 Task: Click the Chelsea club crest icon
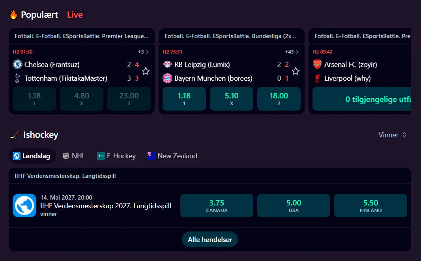pos(17,64)
